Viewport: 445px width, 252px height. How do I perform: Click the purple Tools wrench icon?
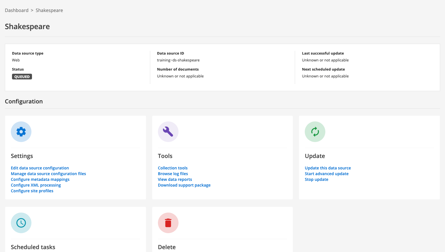coord(168,132)
